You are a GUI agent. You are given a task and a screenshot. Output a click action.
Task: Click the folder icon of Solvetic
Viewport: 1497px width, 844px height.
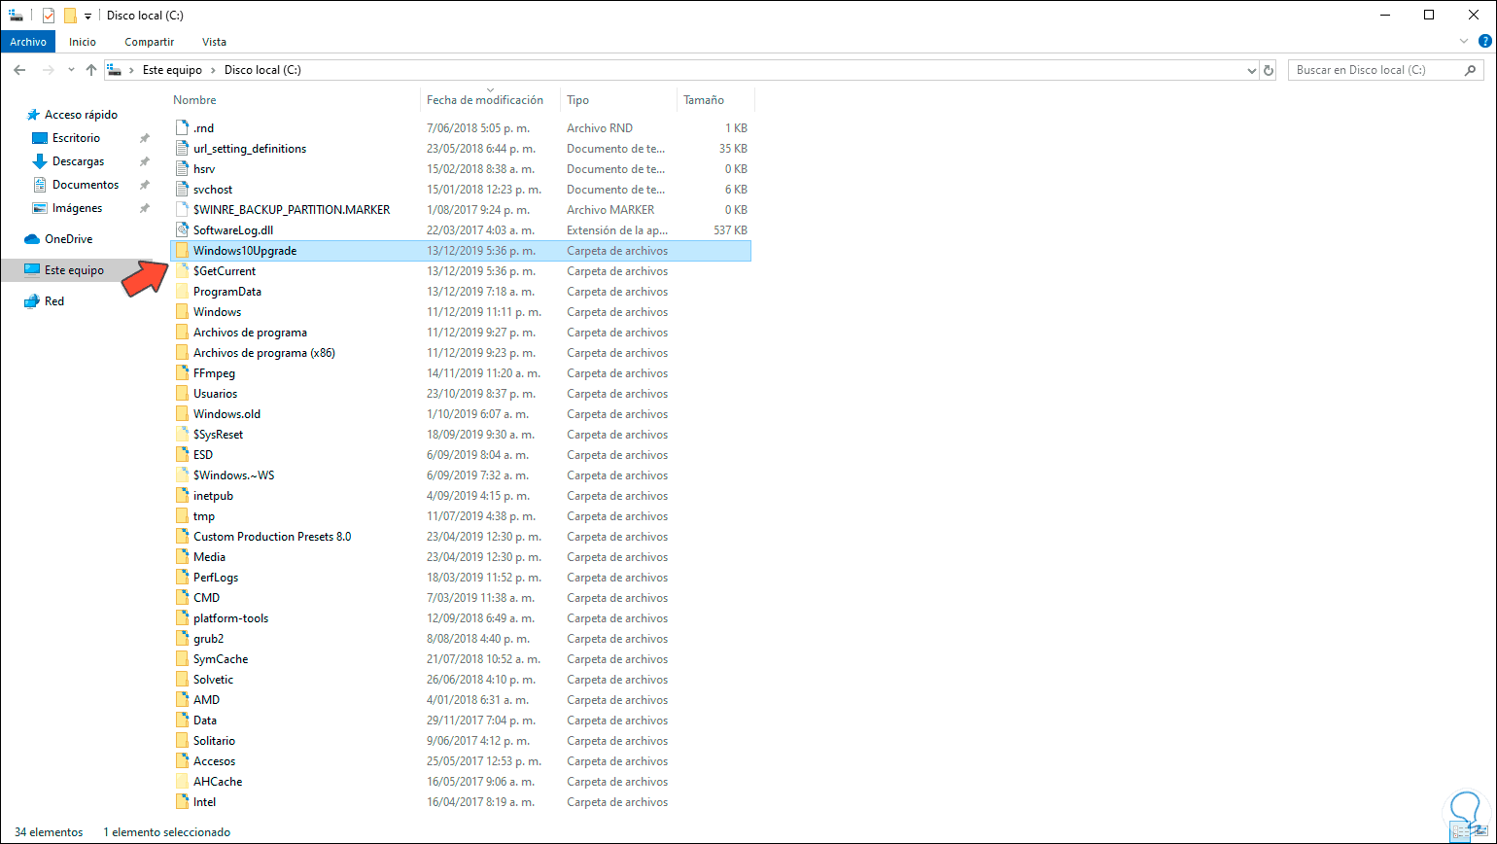182,680
